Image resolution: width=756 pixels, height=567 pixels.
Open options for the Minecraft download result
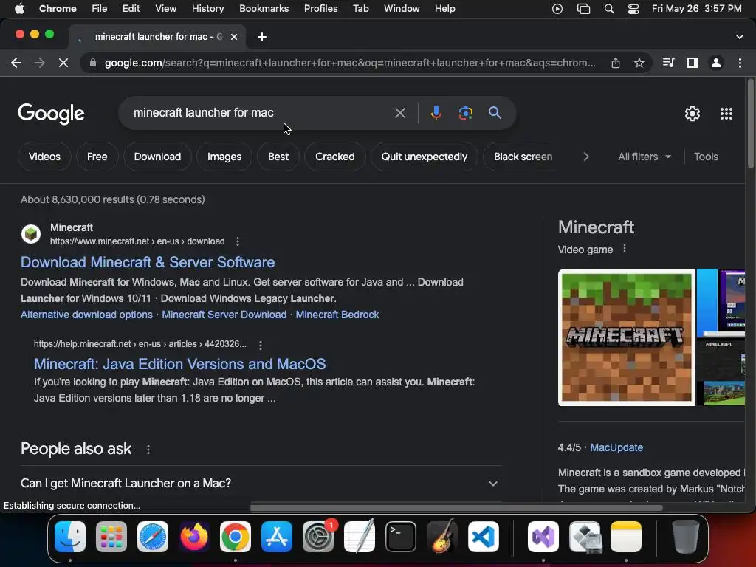tap(237, 241)
